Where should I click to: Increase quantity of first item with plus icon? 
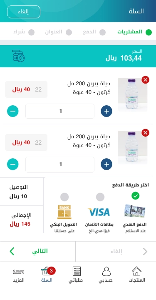106,111
